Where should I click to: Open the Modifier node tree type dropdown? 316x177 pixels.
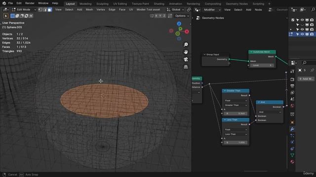[212, 10]
